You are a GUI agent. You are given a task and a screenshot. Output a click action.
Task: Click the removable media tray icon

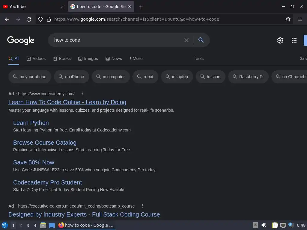(255, 225)
